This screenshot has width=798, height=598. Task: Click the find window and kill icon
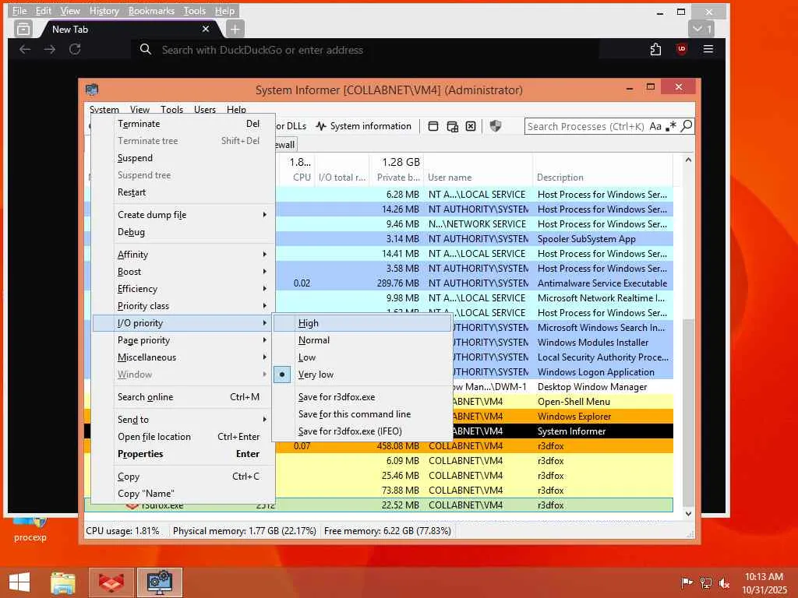pyautogui.click(x=471, y=126)
